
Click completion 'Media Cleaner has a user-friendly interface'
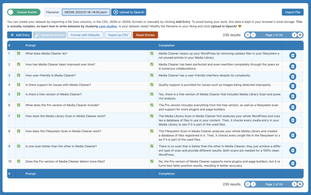pyautogui.click(x=204, y=75)
